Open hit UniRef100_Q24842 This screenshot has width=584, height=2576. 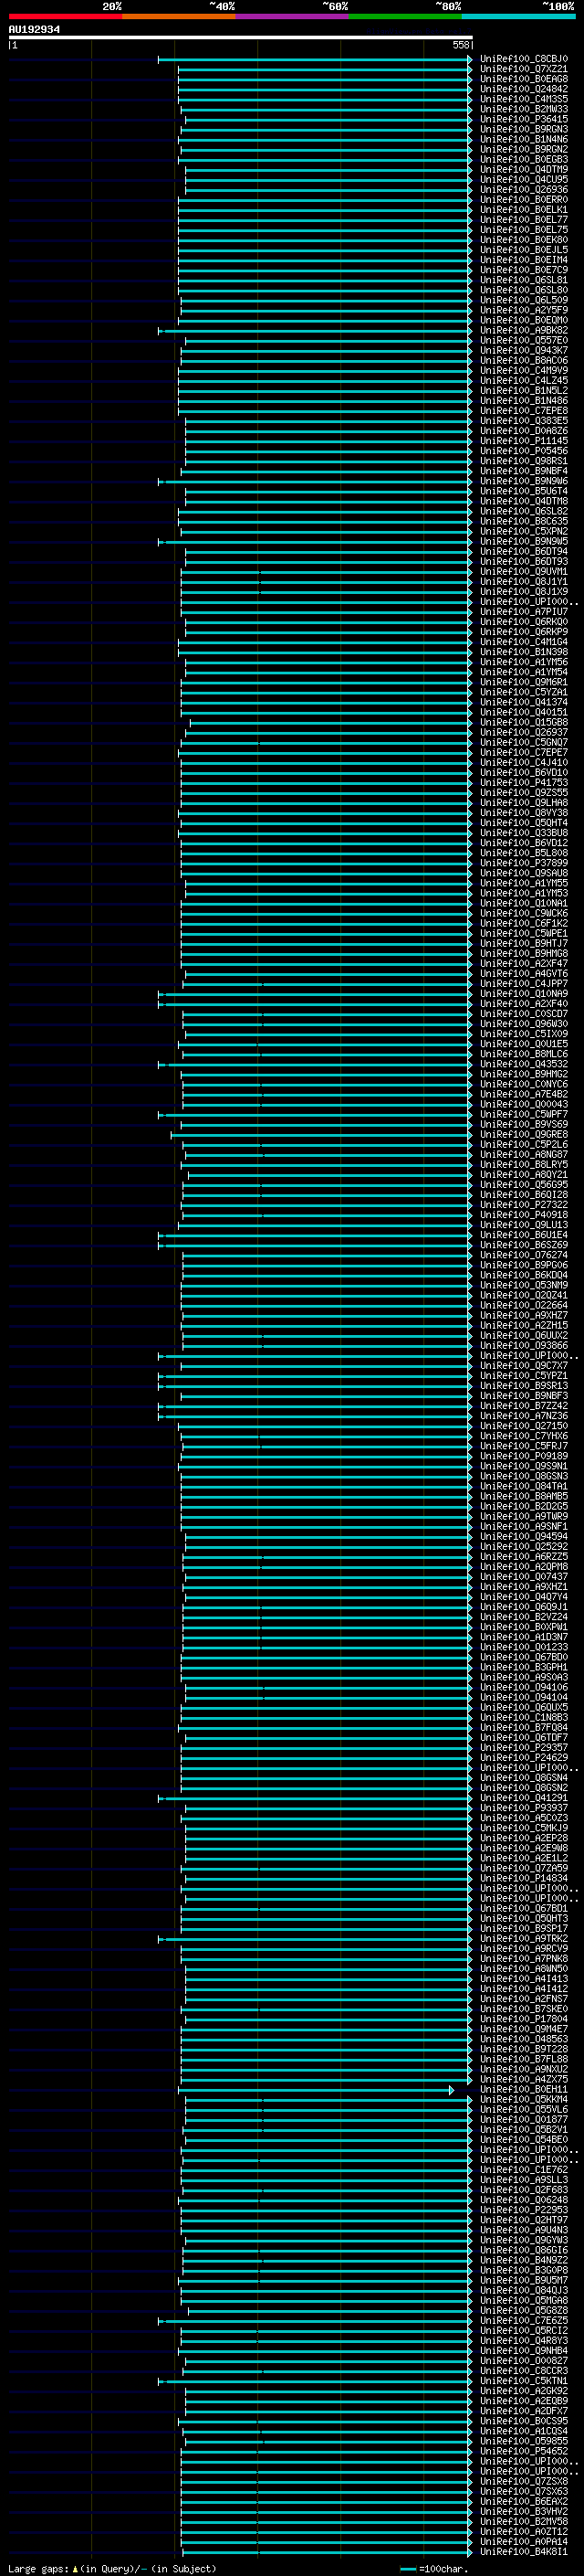[523, 89]
